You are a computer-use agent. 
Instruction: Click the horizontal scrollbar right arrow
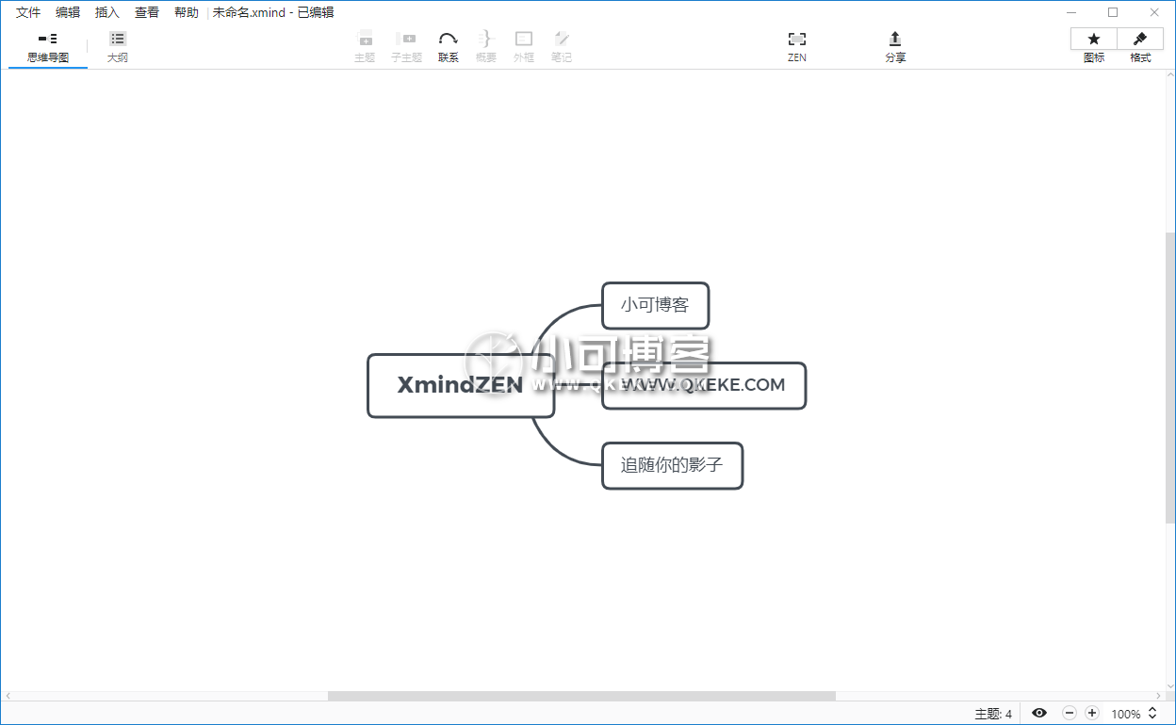click(x=1159, y=696)
